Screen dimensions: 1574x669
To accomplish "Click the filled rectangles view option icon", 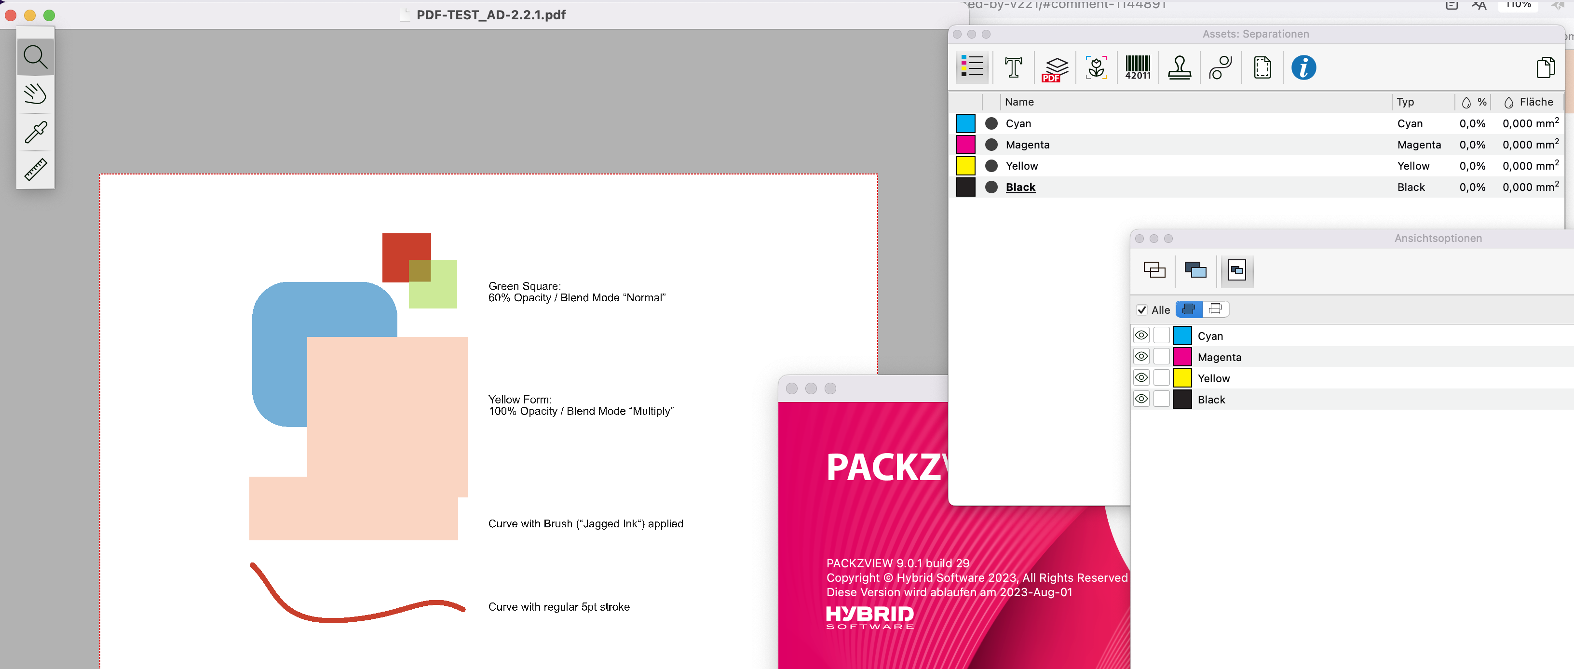I will point(1195,270).
